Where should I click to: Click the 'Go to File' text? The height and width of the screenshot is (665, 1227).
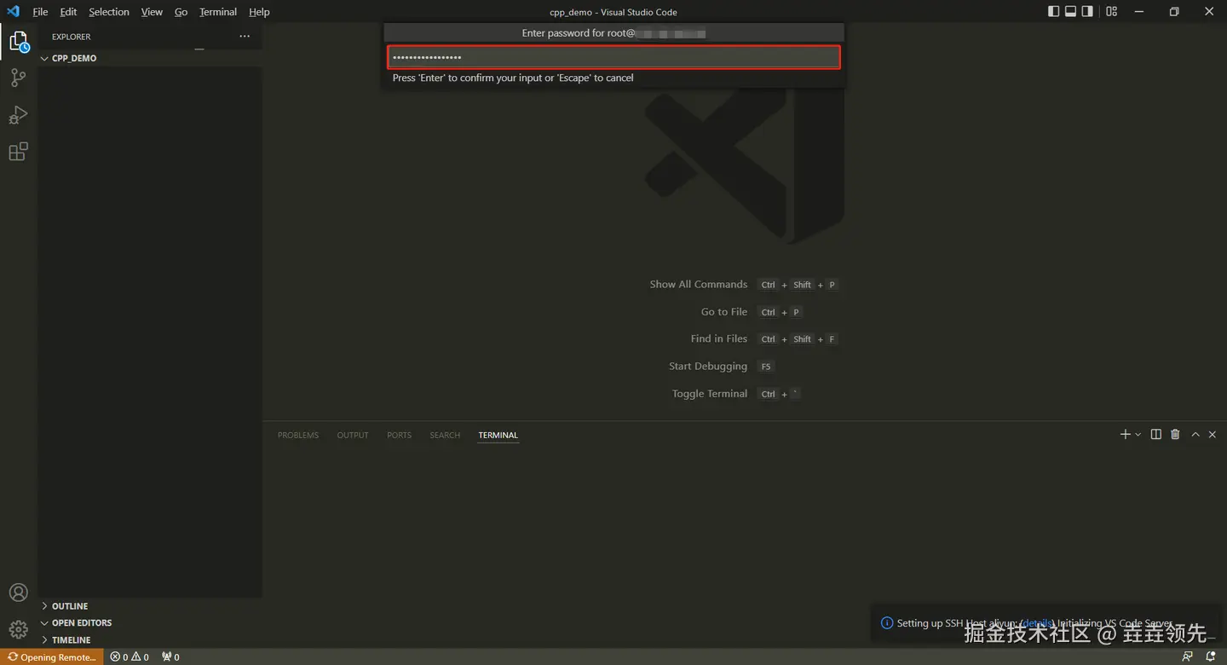pos(724,312)
